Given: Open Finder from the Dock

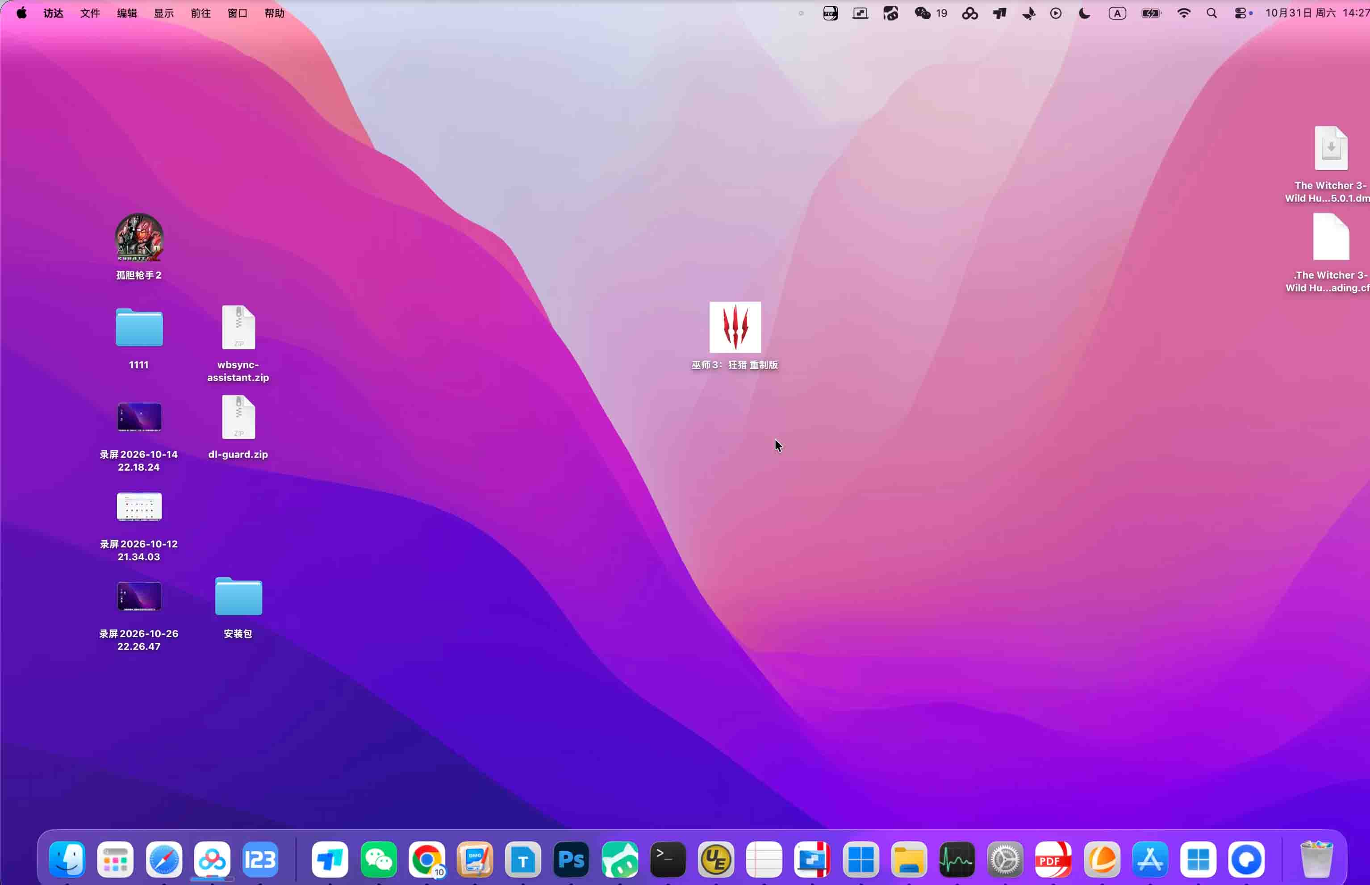Looking at the screenshot, I should (x=67, y=859).
